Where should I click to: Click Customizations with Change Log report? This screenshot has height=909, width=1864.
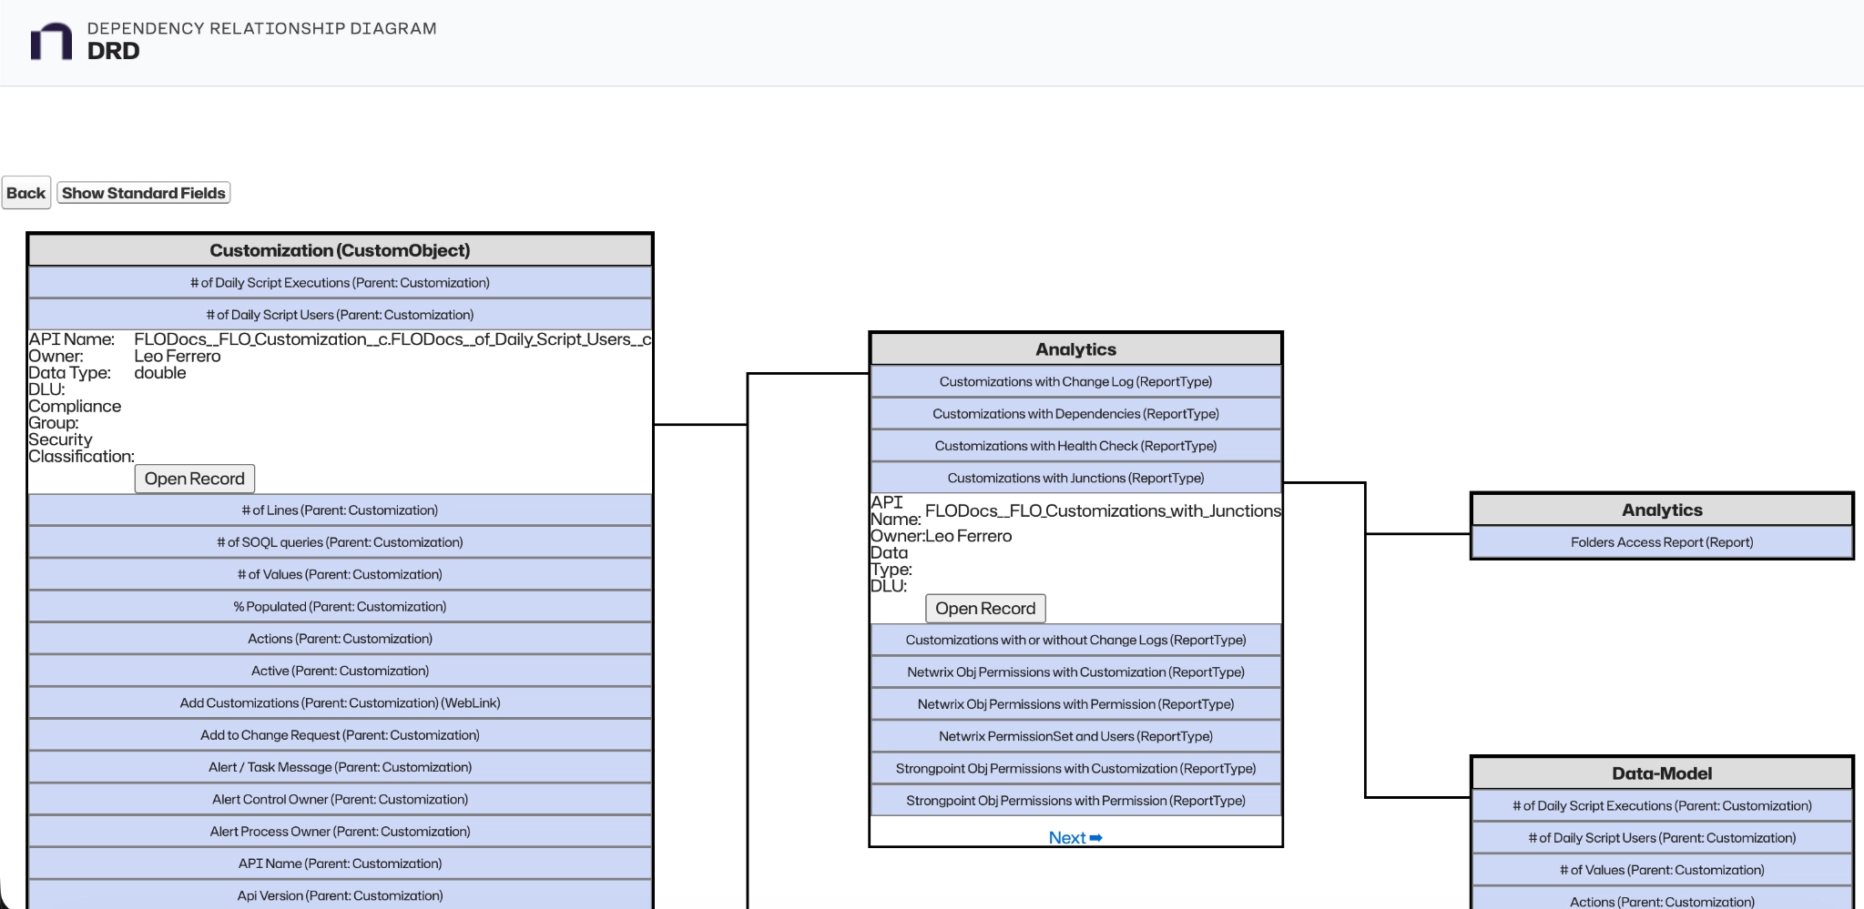pyautogui.click(x=1075, y=381)
